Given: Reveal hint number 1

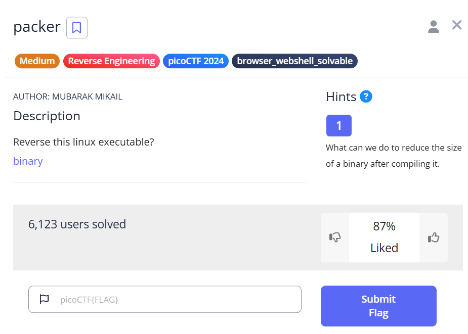Looking at the screenshot, I should point(338,126).
